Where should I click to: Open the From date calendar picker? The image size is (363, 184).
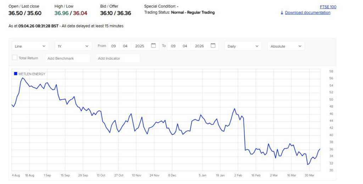(153, 46)
